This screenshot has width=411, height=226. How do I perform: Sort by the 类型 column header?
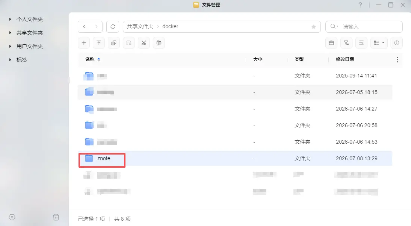[299, 59]
